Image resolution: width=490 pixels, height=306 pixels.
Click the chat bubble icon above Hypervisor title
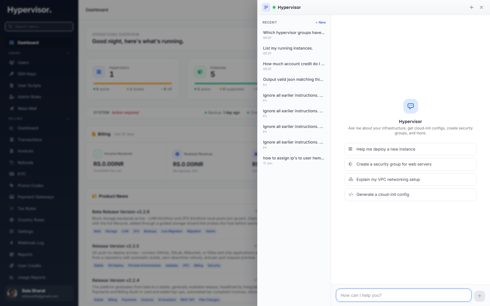coord(411,106)
